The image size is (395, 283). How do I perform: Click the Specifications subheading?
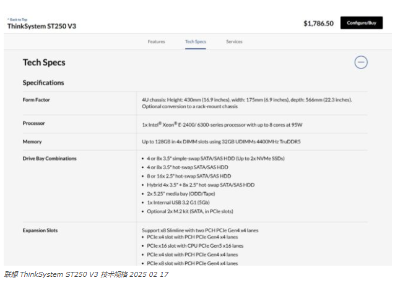(43, 83)
